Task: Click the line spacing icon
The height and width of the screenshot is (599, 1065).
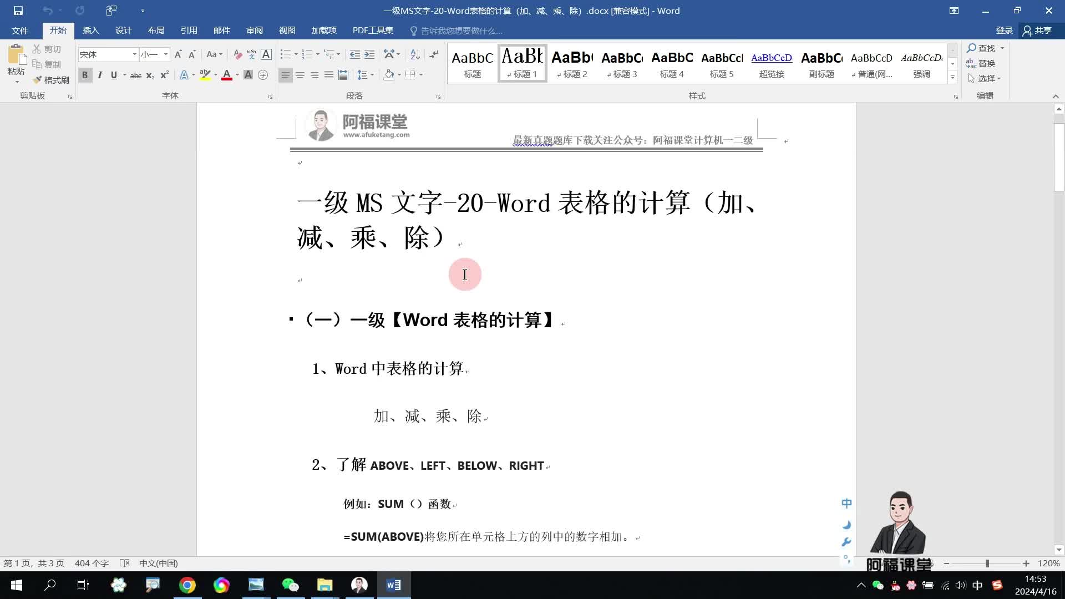Action: pos(362,75)
